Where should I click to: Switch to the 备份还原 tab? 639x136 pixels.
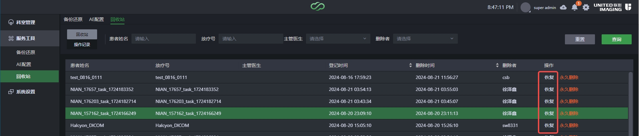click(x=73, y=19)
